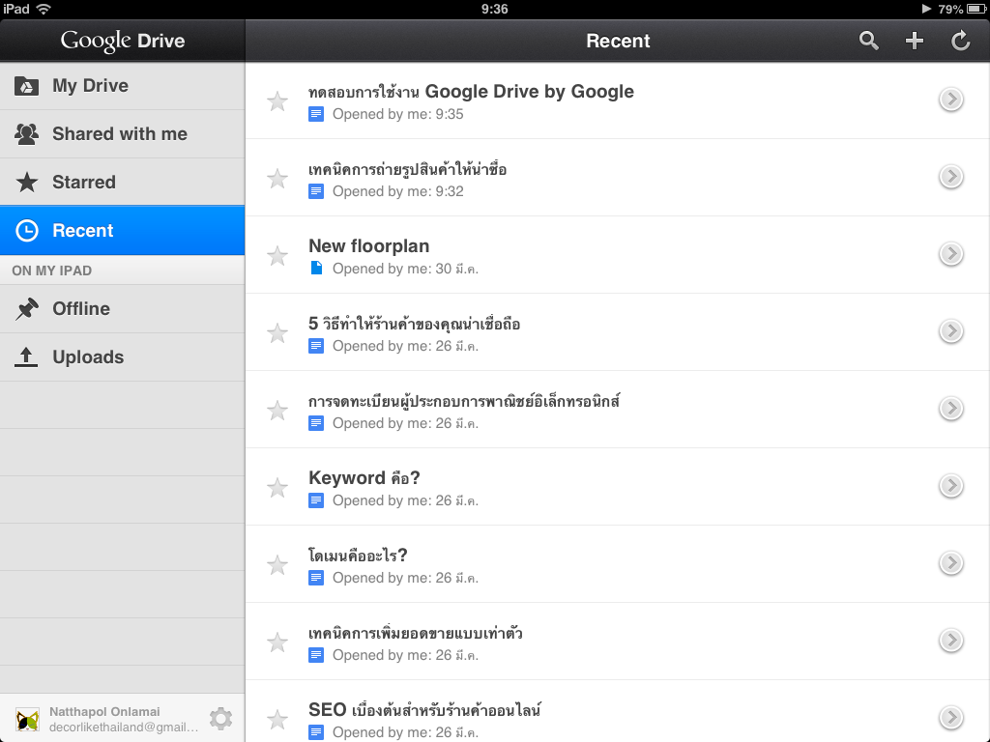Viewport: 990px width, 742px height.
Task: Tap the Recent clock icon
Action: (x=26, y=230)
